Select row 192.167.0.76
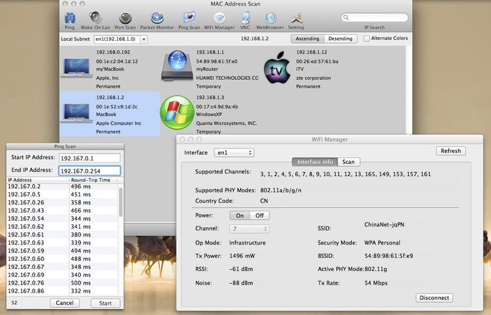 62,282
